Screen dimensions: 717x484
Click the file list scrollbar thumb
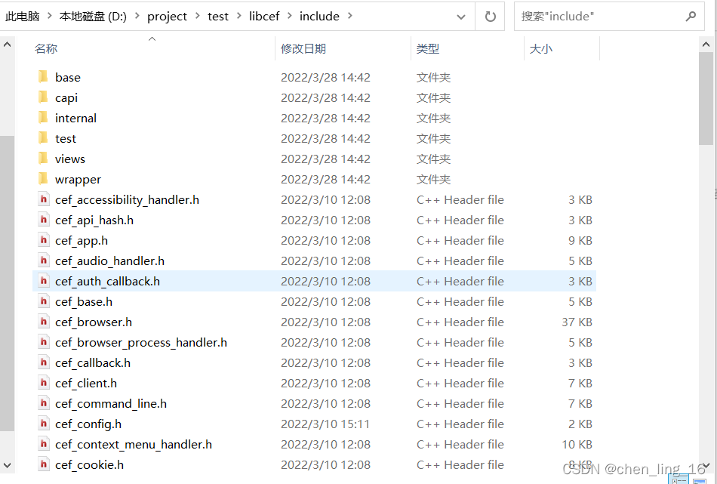(706, 98)
